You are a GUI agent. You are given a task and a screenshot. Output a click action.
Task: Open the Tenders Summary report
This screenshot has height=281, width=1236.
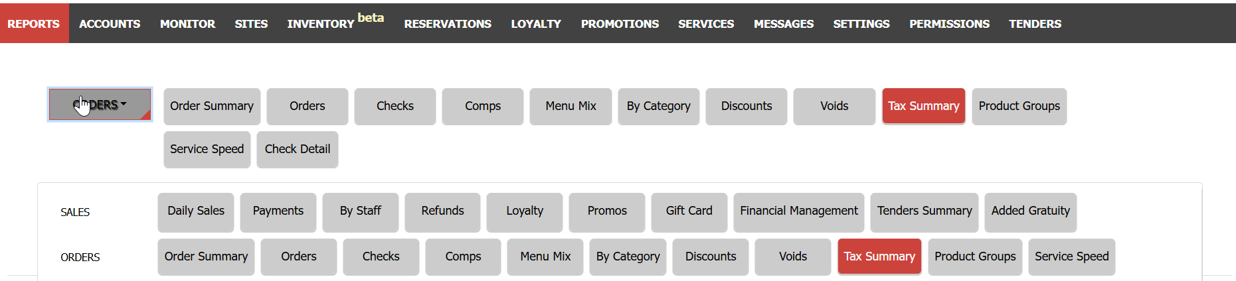925,211
